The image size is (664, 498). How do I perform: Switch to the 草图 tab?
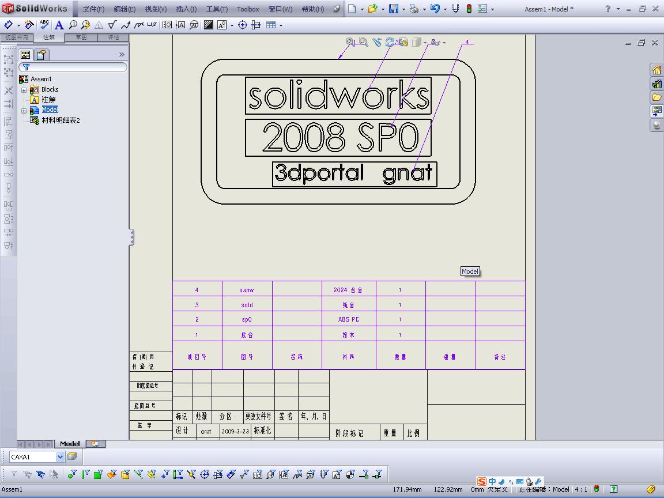(x=81, y=37)
